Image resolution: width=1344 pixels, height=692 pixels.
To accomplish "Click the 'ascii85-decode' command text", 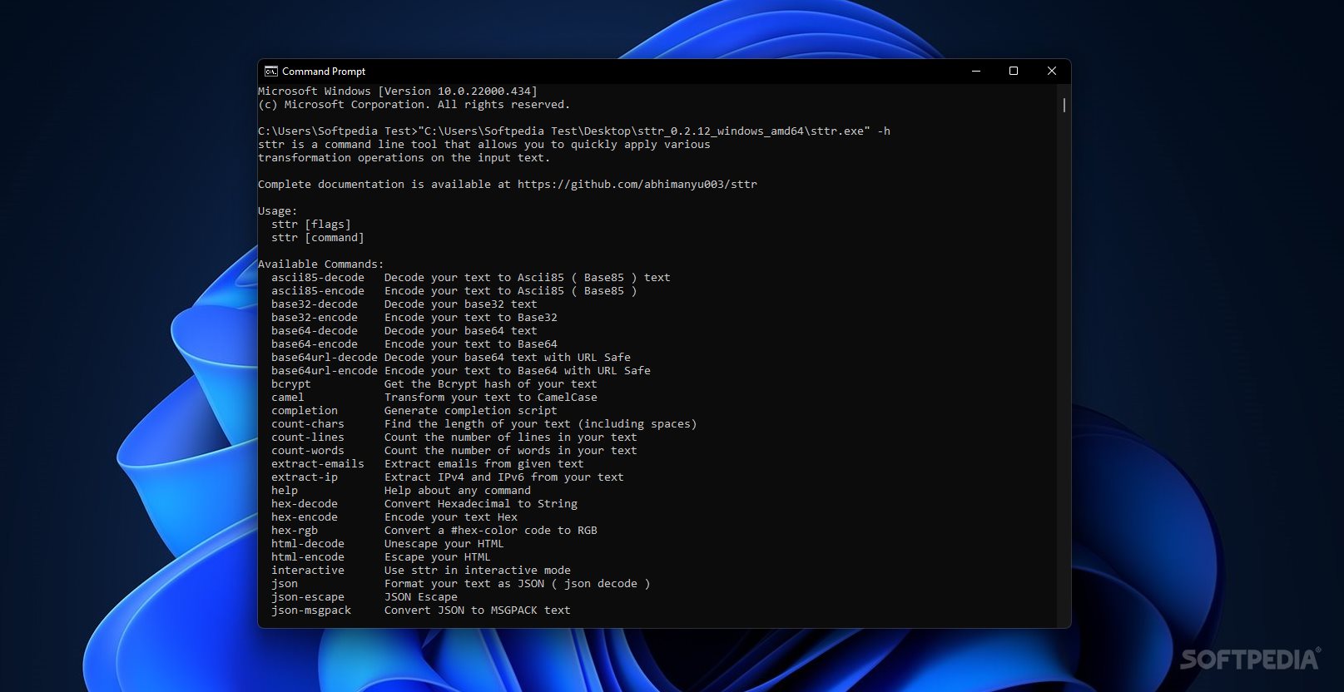I will tap(318, 278).
